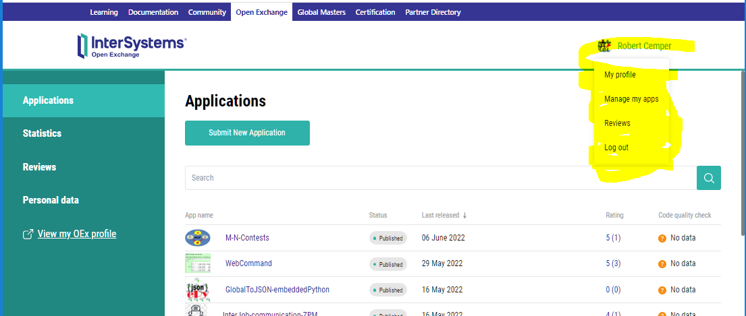Image resolution: width=746 pixels, height=316 pixels.
Task: Click the InterSystems Open Exchange logo
Action: (132, 46)
